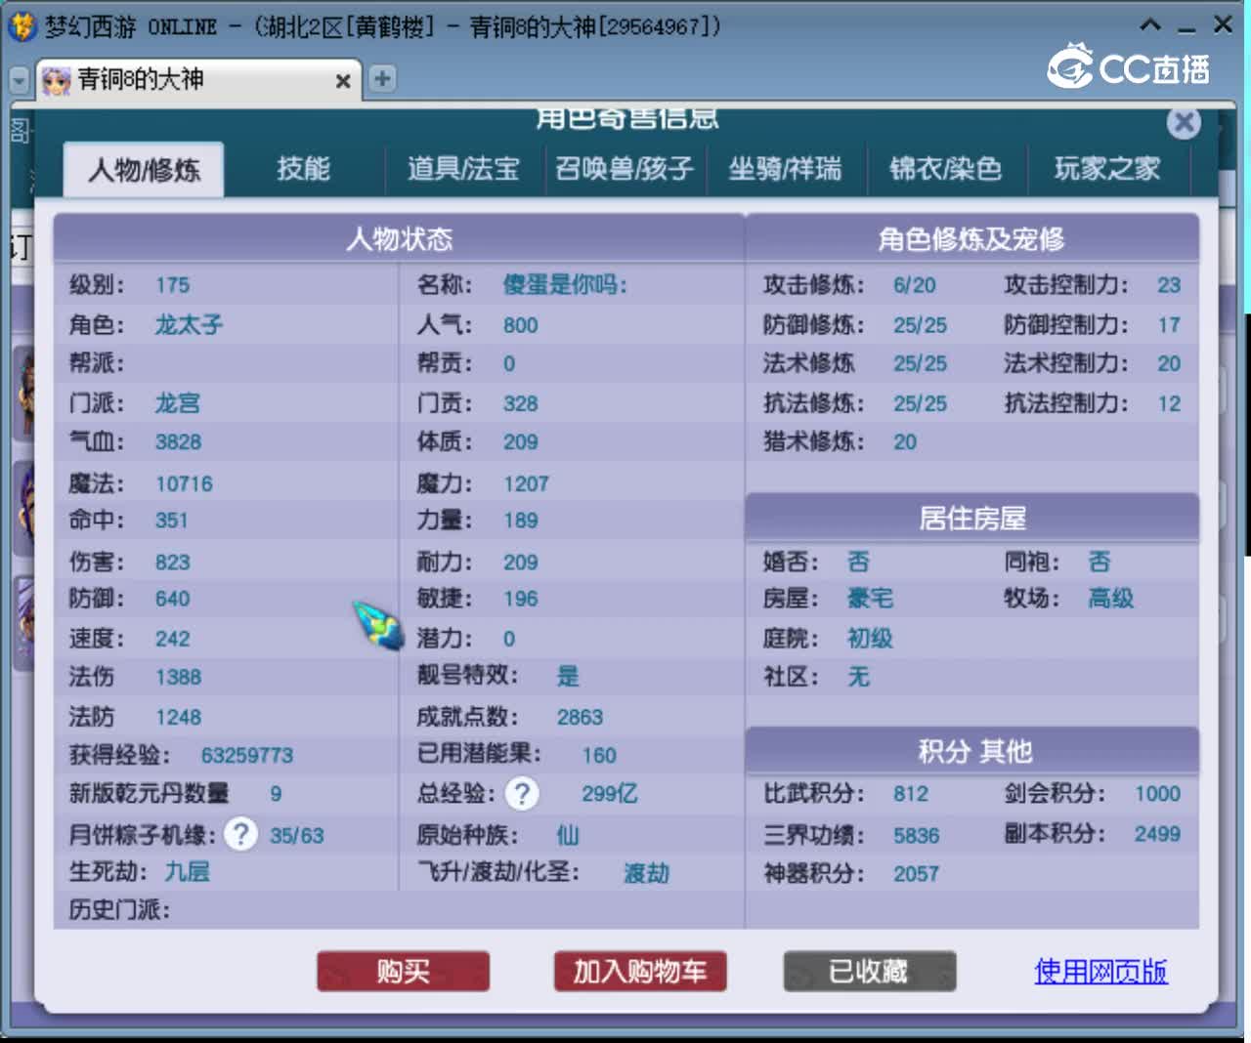This screenshot has height=1043, width=1251.
Task: Click the 生死劫 value 九层
Action: pyautogui.click(x=187, y=871)
